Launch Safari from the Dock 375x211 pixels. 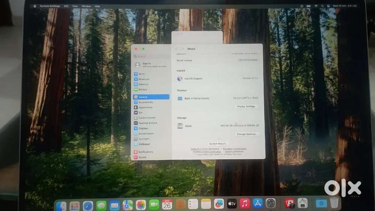pos(88,205)
